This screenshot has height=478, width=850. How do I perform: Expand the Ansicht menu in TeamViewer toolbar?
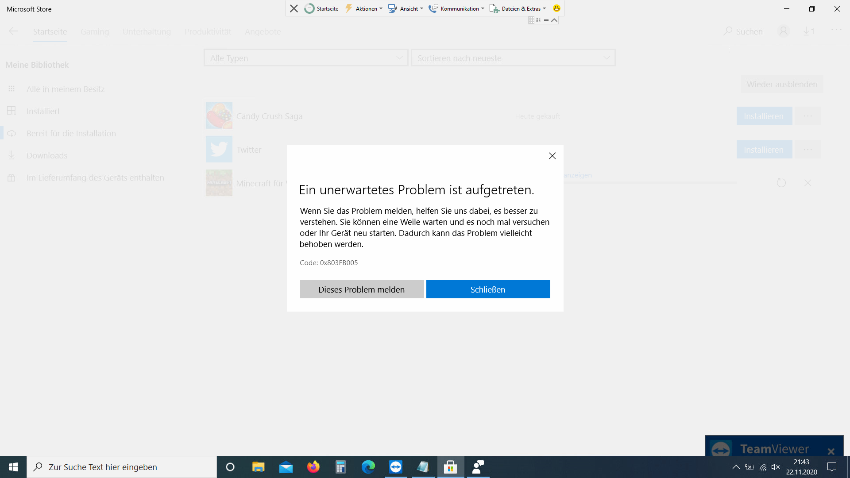[x=406, y=8]
